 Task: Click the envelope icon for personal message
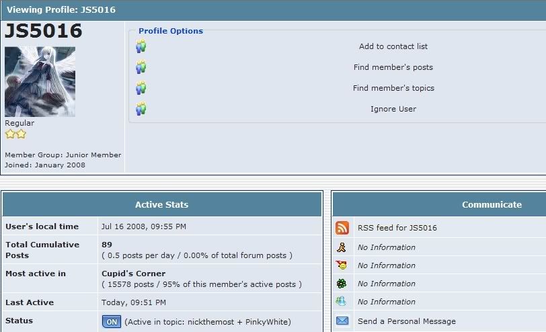[x=342, y=321]
